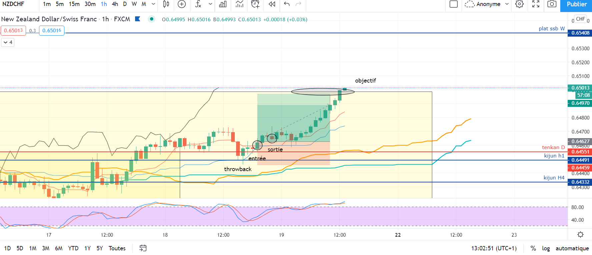Switch to the 15m timeframe
The height and width of the screenshot is (255, 592).
coord(74,4)
